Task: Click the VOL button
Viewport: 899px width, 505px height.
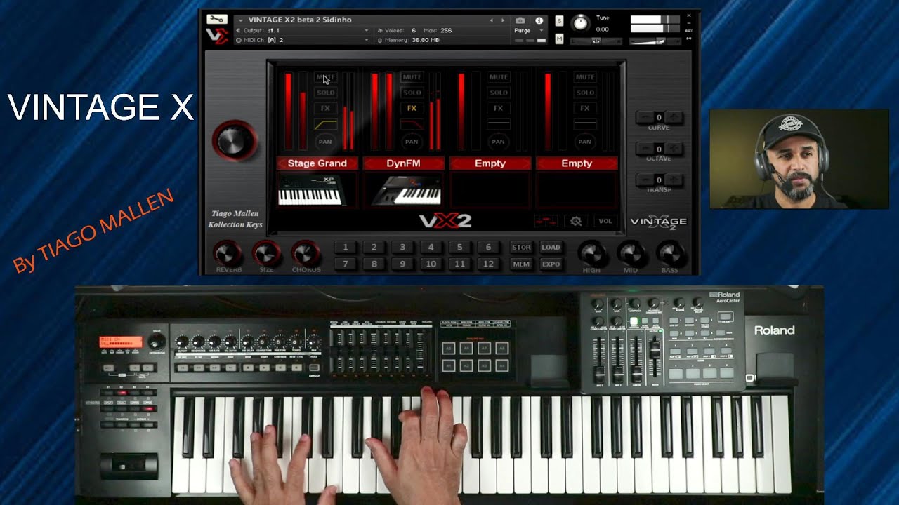Action: 605,221
